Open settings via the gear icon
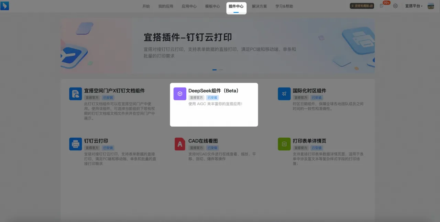440x222 pixels. pyautogui.click(x=395, y=6)
